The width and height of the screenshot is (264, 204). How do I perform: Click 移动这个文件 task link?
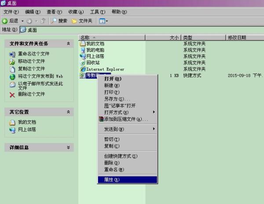[32, 61]
